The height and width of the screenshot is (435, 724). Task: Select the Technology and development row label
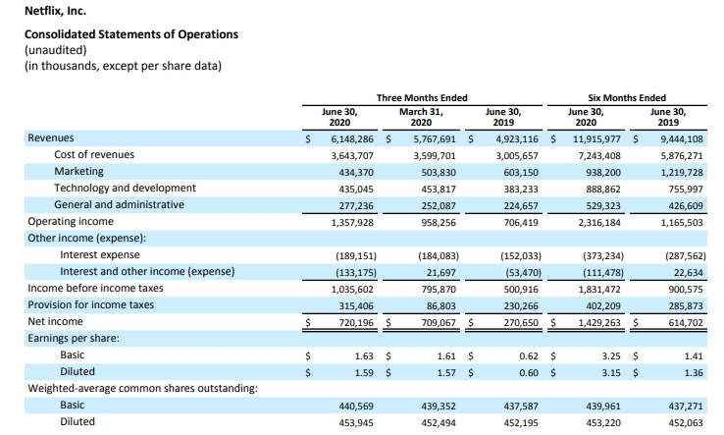pos(125,189)
